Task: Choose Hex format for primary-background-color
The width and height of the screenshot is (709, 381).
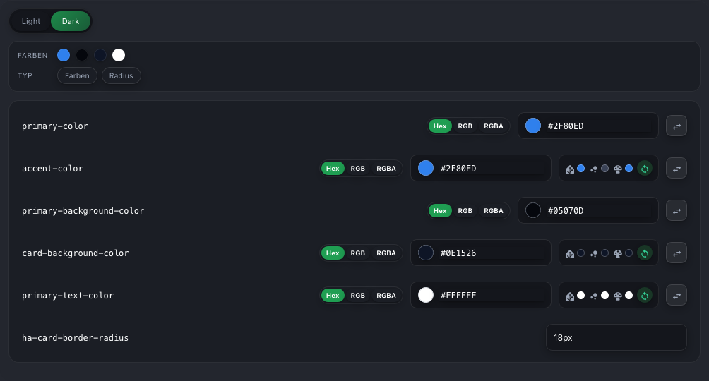Action: (440, 211)
